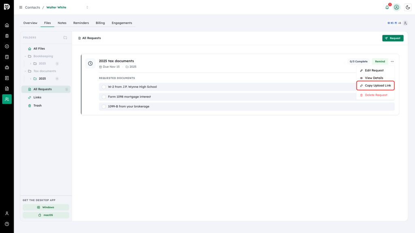Open the Engagements tab

(122, 23)
